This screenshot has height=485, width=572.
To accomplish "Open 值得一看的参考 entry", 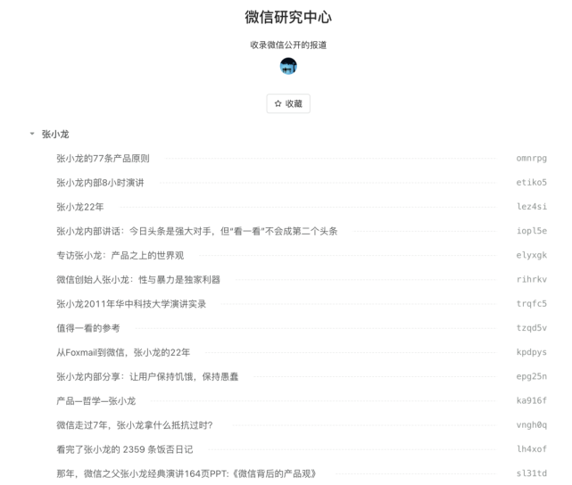I will (88, 328).
